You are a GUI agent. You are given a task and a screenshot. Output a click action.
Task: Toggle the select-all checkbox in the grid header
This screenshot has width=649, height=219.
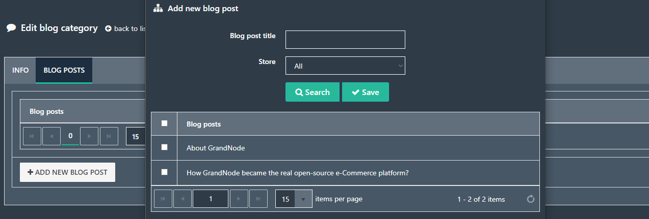click(x=164, y=123)
